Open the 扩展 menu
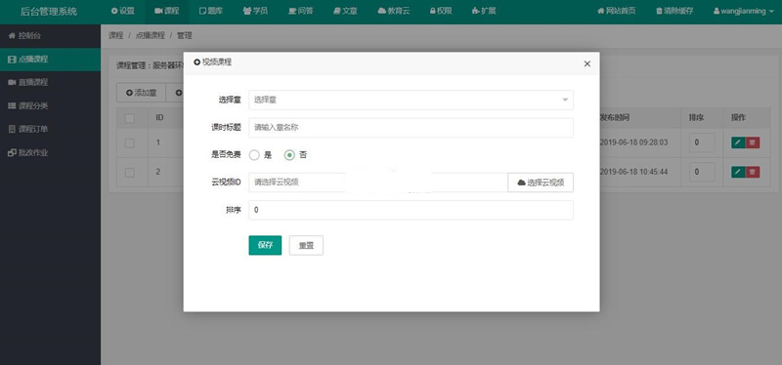 point(483,11)
